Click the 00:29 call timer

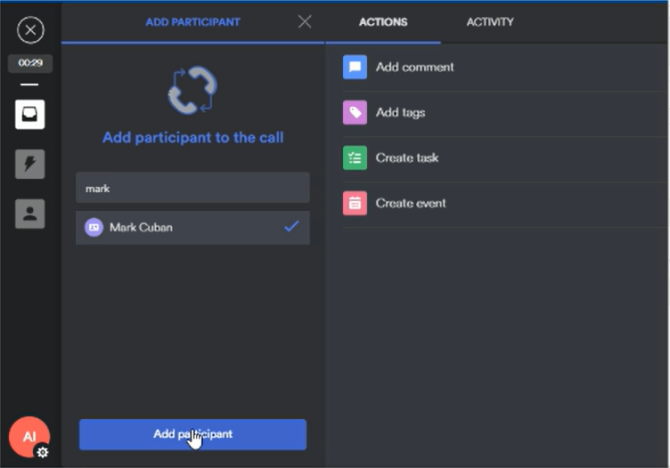tap(30, 63)
